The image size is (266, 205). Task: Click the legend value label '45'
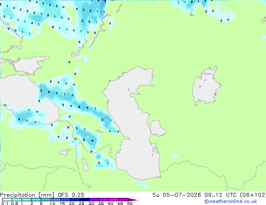pyautogui.click(x=120, y=203)
